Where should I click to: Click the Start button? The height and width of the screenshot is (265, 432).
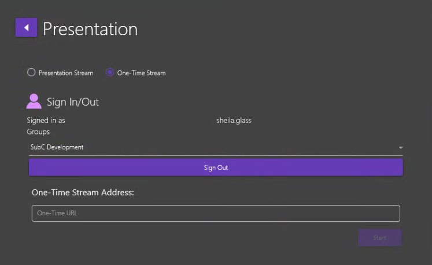tap(379, 238)
